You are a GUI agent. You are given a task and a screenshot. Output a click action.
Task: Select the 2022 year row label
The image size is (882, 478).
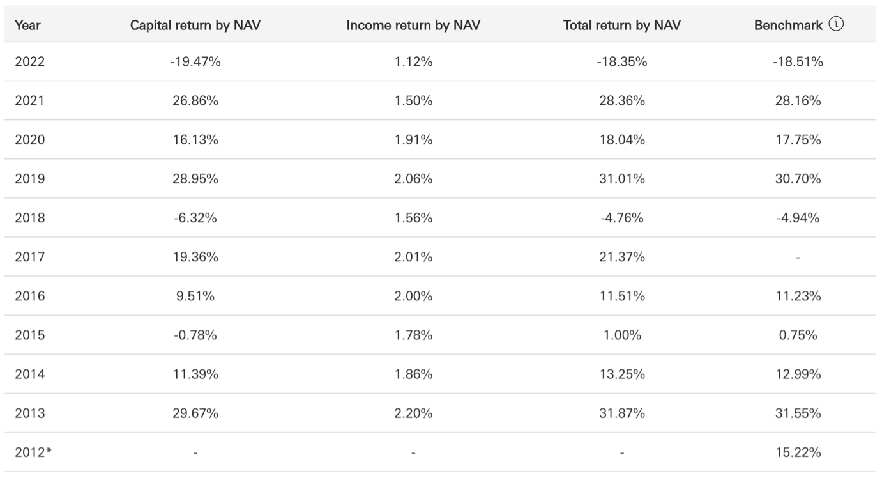pos(30,62)
